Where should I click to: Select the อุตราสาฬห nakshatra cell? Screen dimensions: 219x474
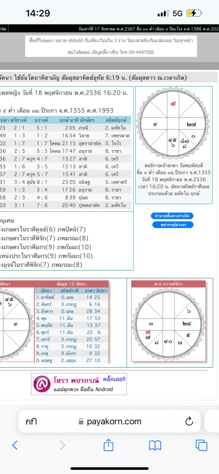89,143
